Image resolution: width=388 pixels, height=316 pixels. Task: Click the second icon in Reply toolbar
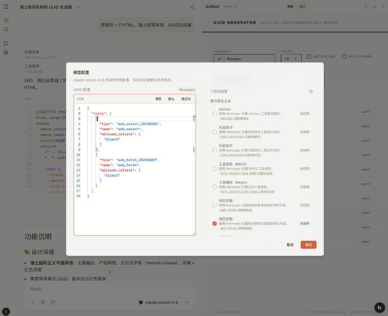tap(43, 302)
